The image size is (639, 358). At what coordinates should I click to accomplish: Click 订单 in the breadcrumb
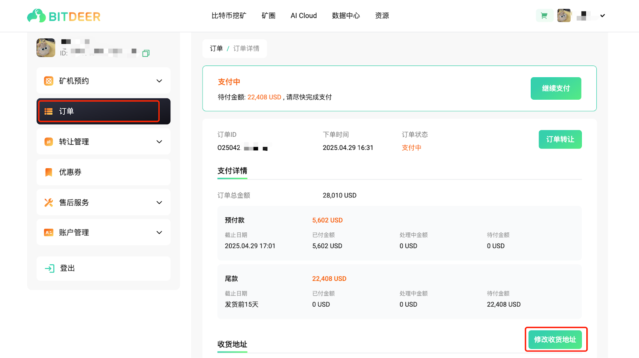coord(216,49)
